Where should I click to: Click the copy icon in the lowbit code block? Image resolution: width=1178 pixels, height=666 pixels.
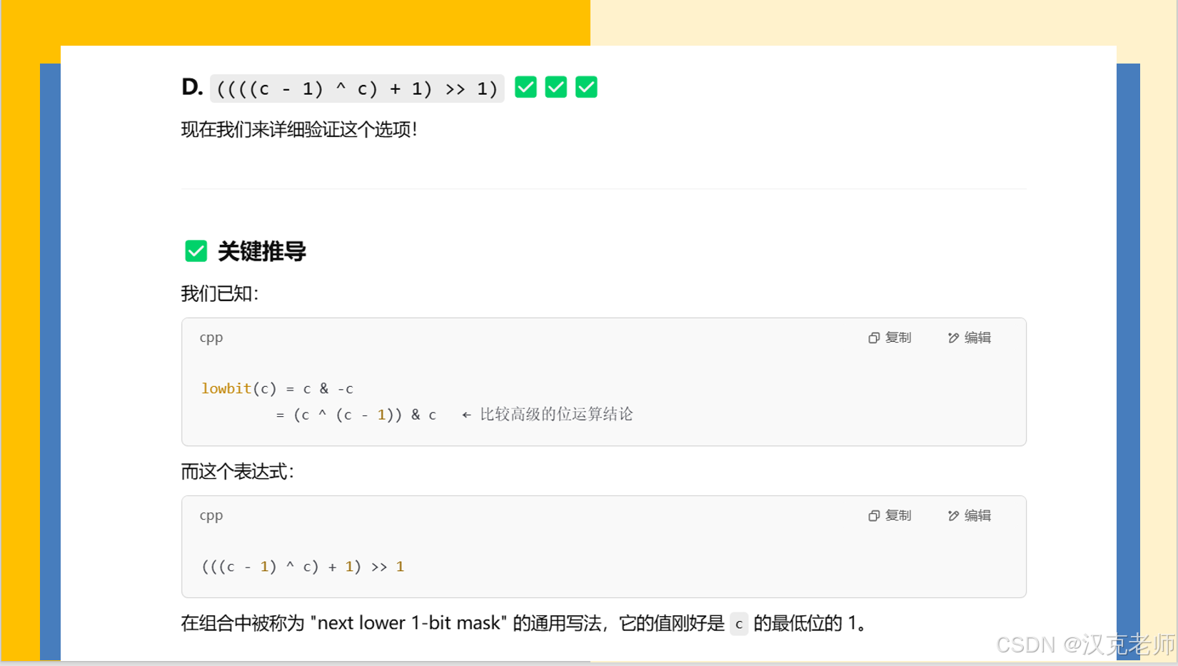pyautogui.click(x=873, y=338)
